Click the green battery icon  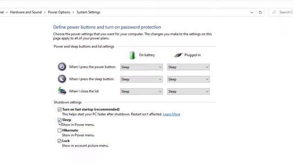pos(132,55)
